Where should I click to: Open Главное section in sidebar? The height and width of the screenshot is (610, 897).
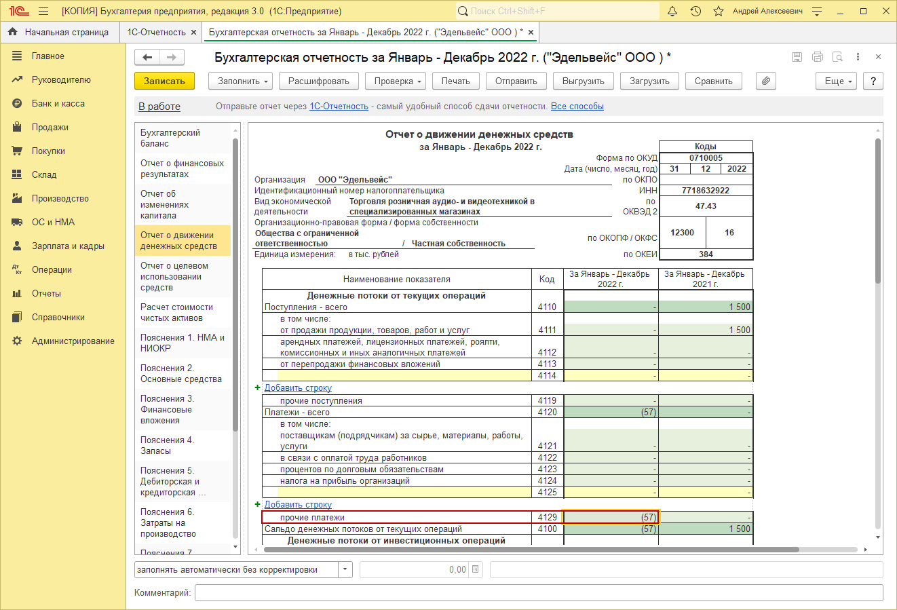pos(48,56)
